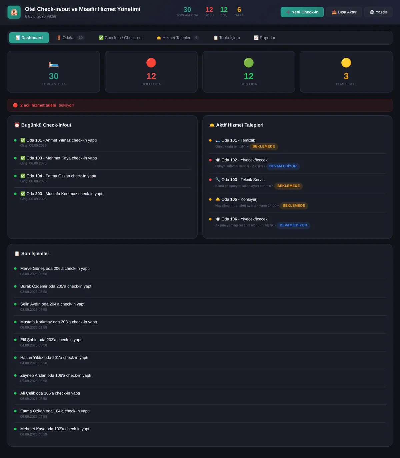Click the clipboard icon beside Son İşlemler

tap(17, 254)
